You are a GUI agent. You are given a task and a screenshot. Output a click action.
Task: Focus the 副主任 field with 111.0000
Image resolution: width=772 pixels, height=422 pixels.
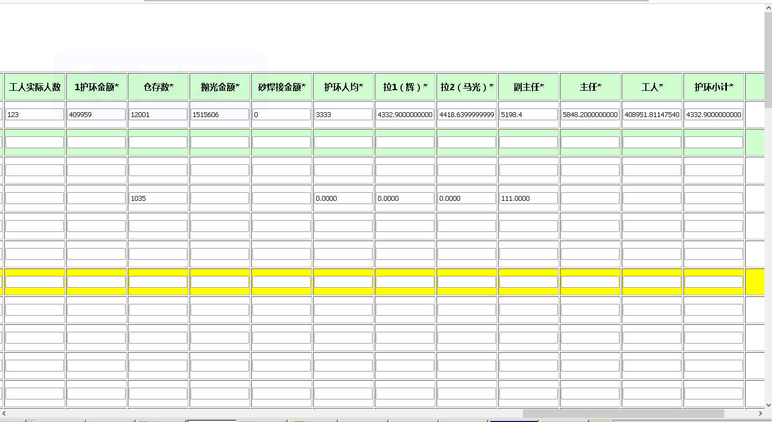coord(528,198)
